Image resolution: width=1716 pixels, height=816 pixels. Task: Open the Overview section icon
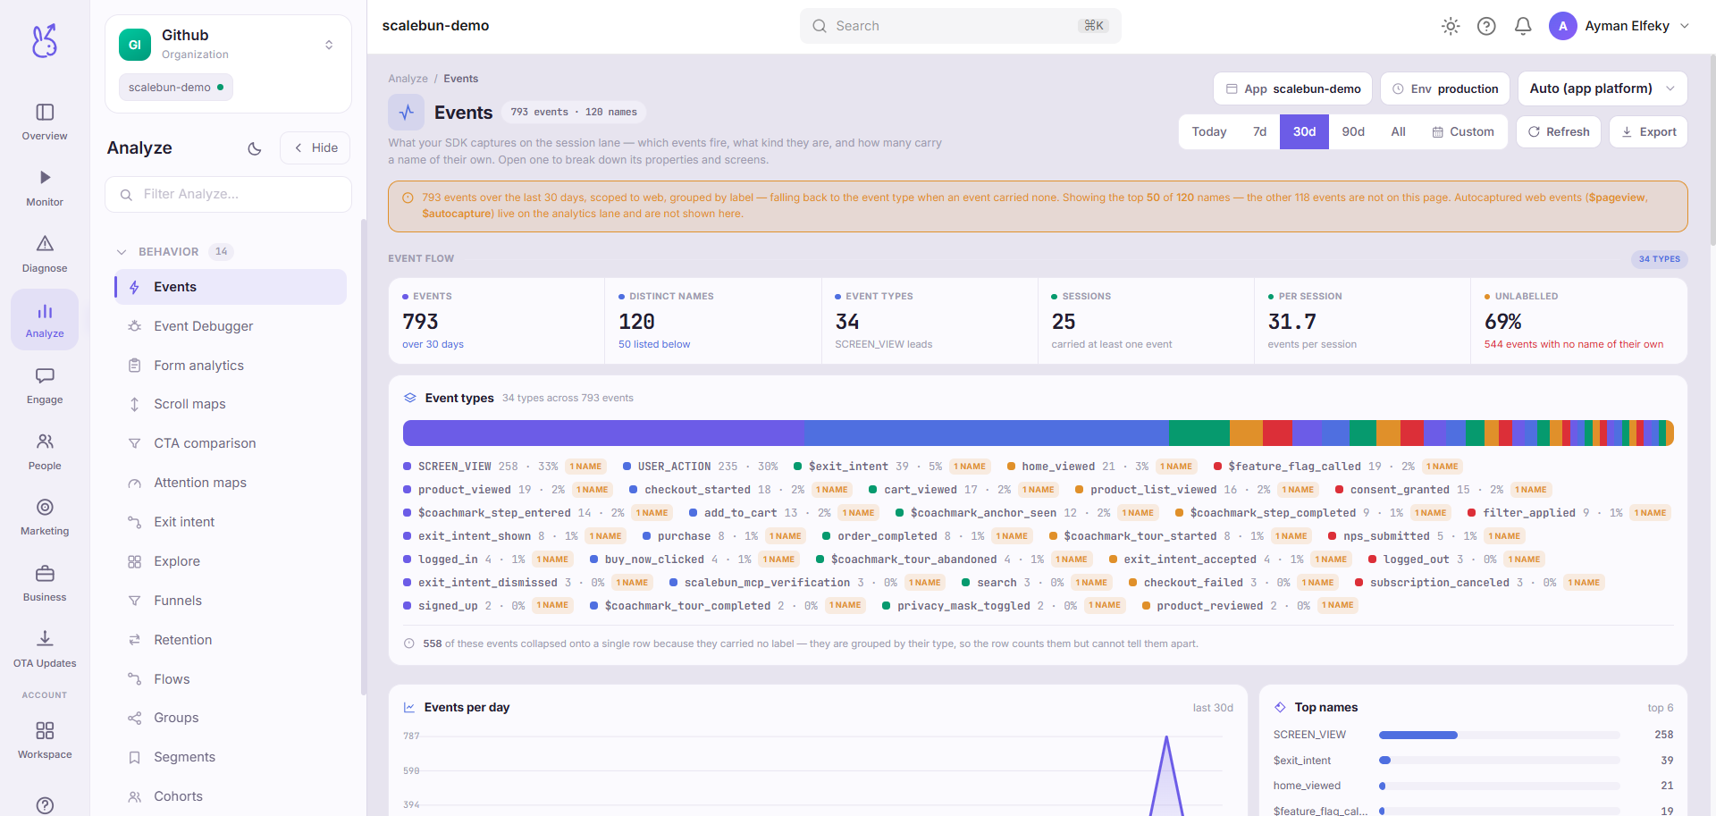pos(45,112)
